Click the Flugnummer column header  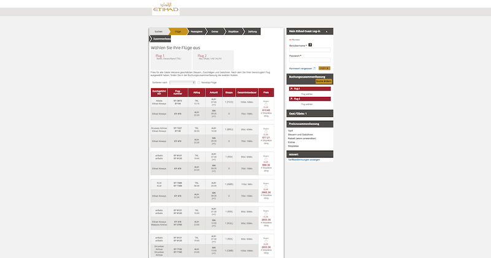coord(178,93)
